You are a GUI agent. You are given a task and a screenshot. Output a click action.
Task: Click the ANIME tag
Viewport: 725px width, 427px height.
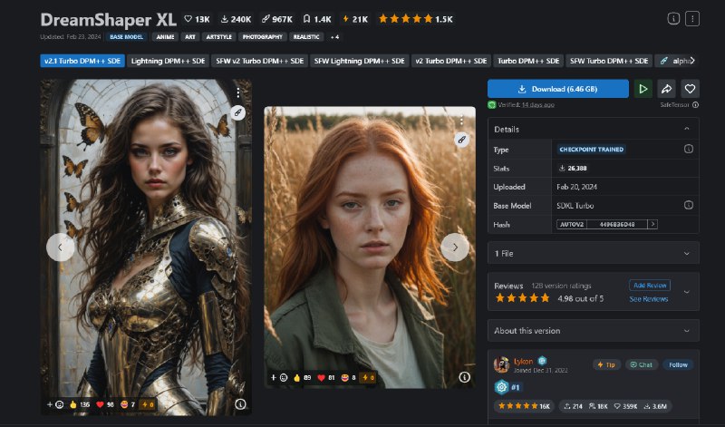pyautogui.click(x=165, y=37)
